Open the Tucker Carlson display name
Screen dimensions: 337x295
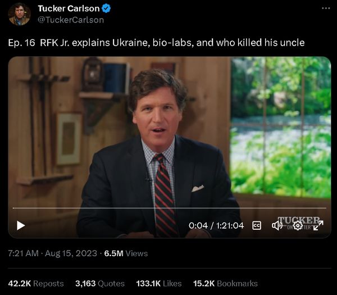pos(69,8)
